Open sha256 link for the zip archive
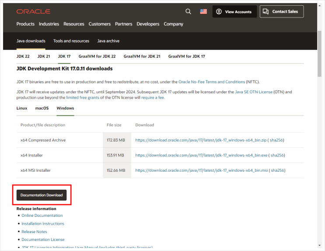This screenshot has height=251, width=325. 276,140
